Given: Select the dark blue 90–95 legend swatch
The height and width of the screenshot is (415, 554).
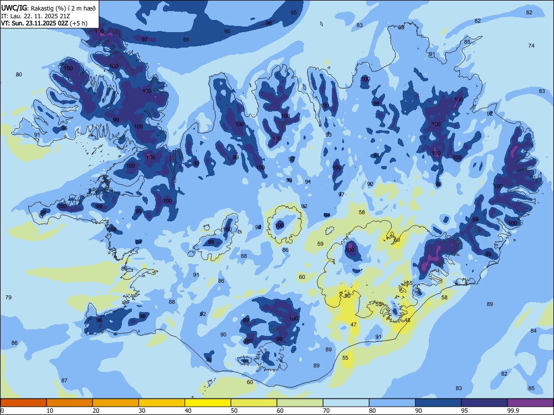Looking at the screenshot, I should [438, 403].
